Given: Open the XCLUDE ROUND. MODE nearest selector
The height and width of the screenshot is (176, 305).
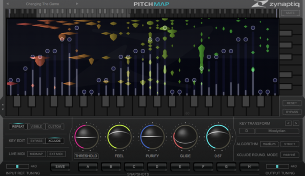Looking at the screenshot, I should 289,155.
